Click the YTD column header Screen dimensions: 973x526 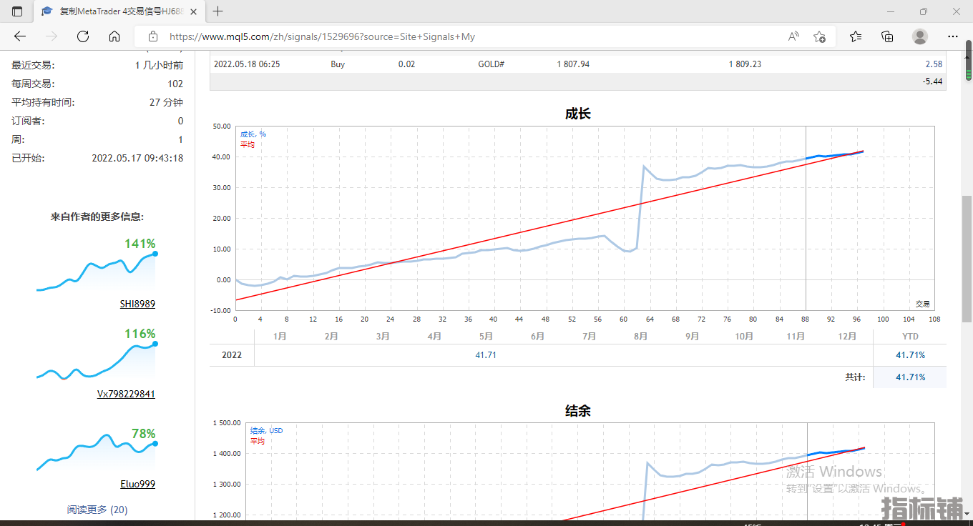(910, 337)
